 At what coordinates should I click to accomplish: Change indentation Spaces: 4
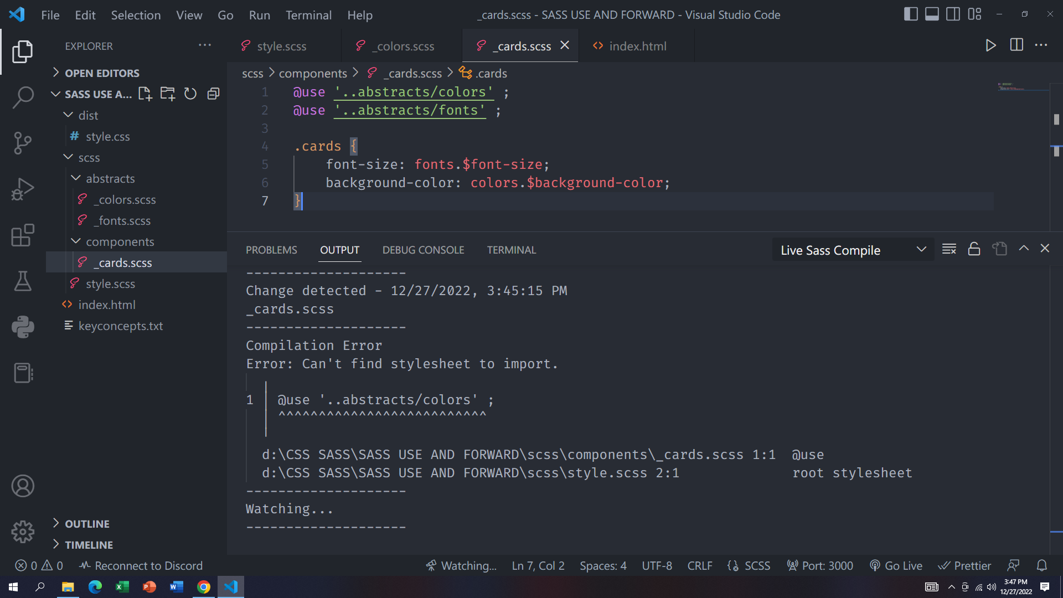pyautogui.click(x=603, y=566)
